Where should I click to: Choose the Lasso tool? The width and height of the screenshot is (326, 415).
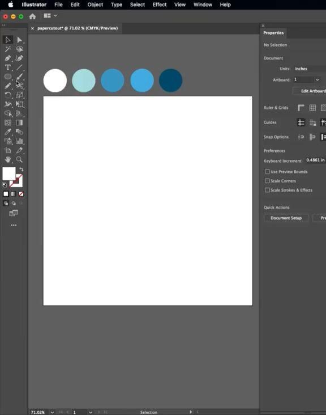pyautogui.click(x=20, y=49)
